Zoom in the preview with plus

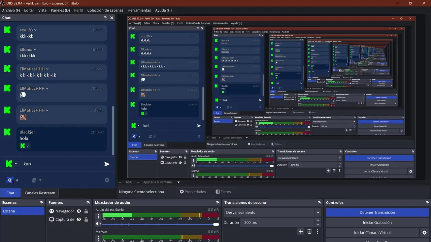pos(138,182)
